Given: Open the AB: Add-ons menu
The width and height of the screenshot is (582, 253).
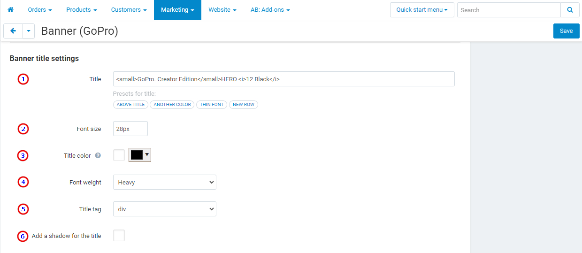Looking at the screenshot, I should click(x=270, y=10).
